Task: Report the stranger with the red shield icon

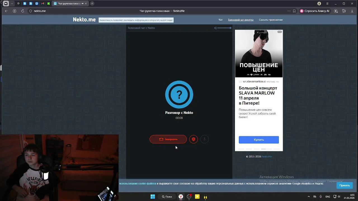Action: (194, 139)
